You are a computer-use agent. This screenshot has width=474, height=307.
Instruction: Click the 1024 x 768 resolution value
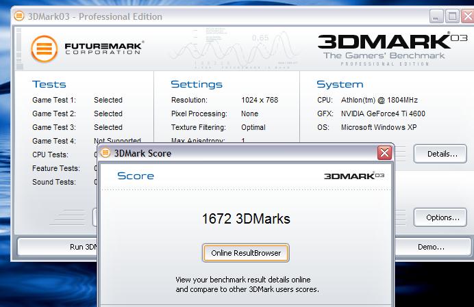pos(260,100)
